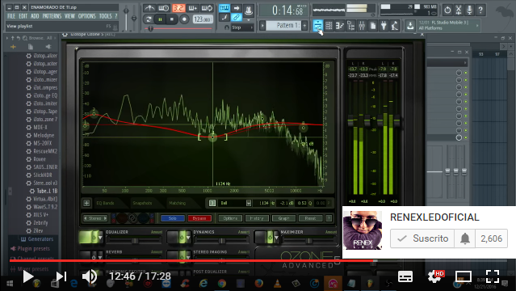Viewport: 516px width, 291px height.
Task: Click the arrow left of Pattern 1
Action: point(262,25)
